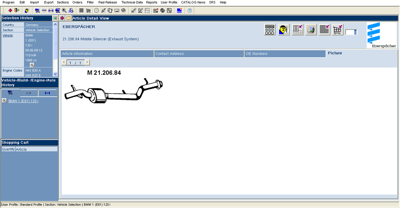Click the MAIN navigation icon button
The width and height of the screenshot is (400, 208).
coord(270,30)
